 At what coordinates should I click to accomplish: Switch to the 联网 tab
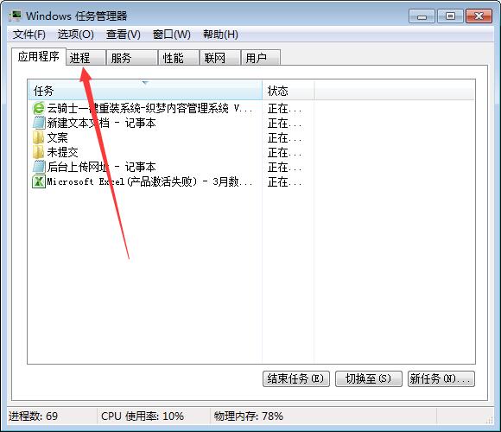click(219, 58)
